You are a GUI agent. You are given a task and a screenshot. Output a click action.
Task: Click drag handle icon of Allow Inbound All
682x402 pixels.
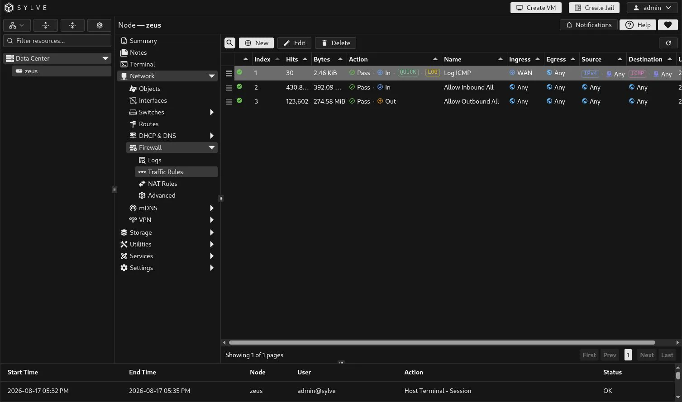click(x=229, y=88)
